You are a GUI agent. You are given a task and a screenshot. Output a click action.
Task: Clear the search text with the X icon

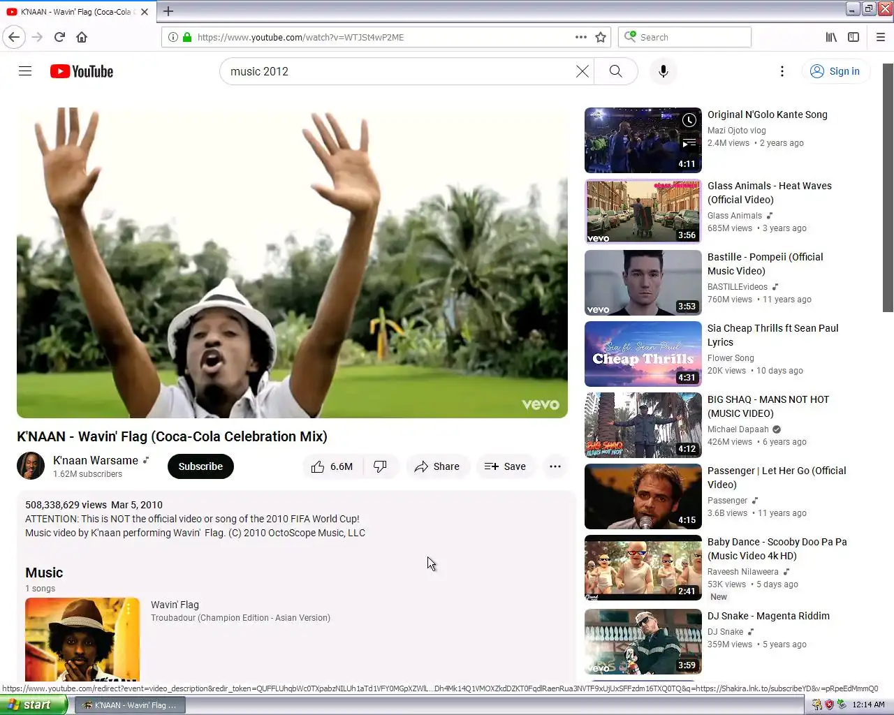tap(582, 71)
